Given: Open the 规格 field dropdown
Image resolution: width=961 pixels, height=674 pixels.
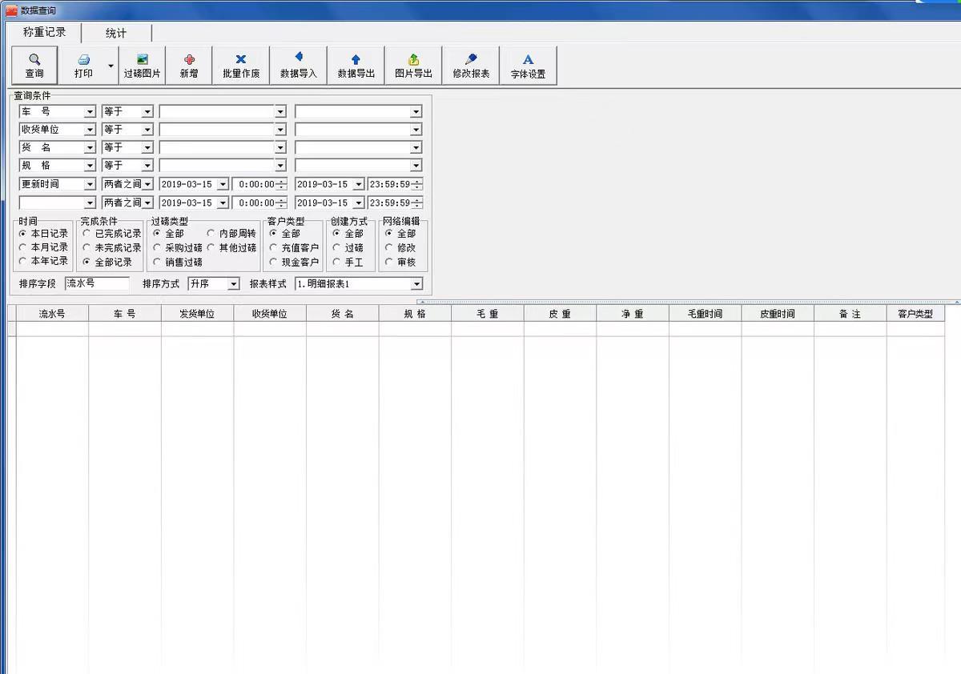Looking at the screenshot, I should (x=90, y=166).
